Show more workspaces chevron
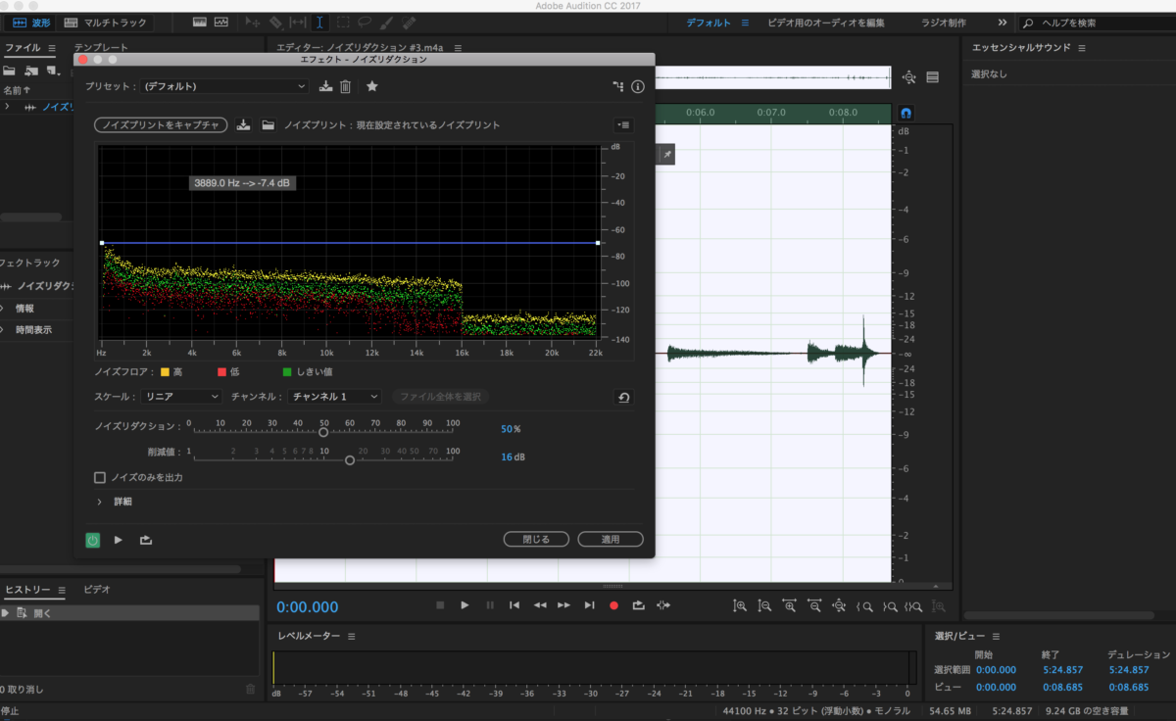1176x721 pixels. [x=1002, y=23]
